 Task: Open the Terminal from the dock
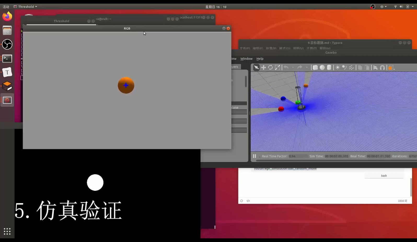pos(7,59)
